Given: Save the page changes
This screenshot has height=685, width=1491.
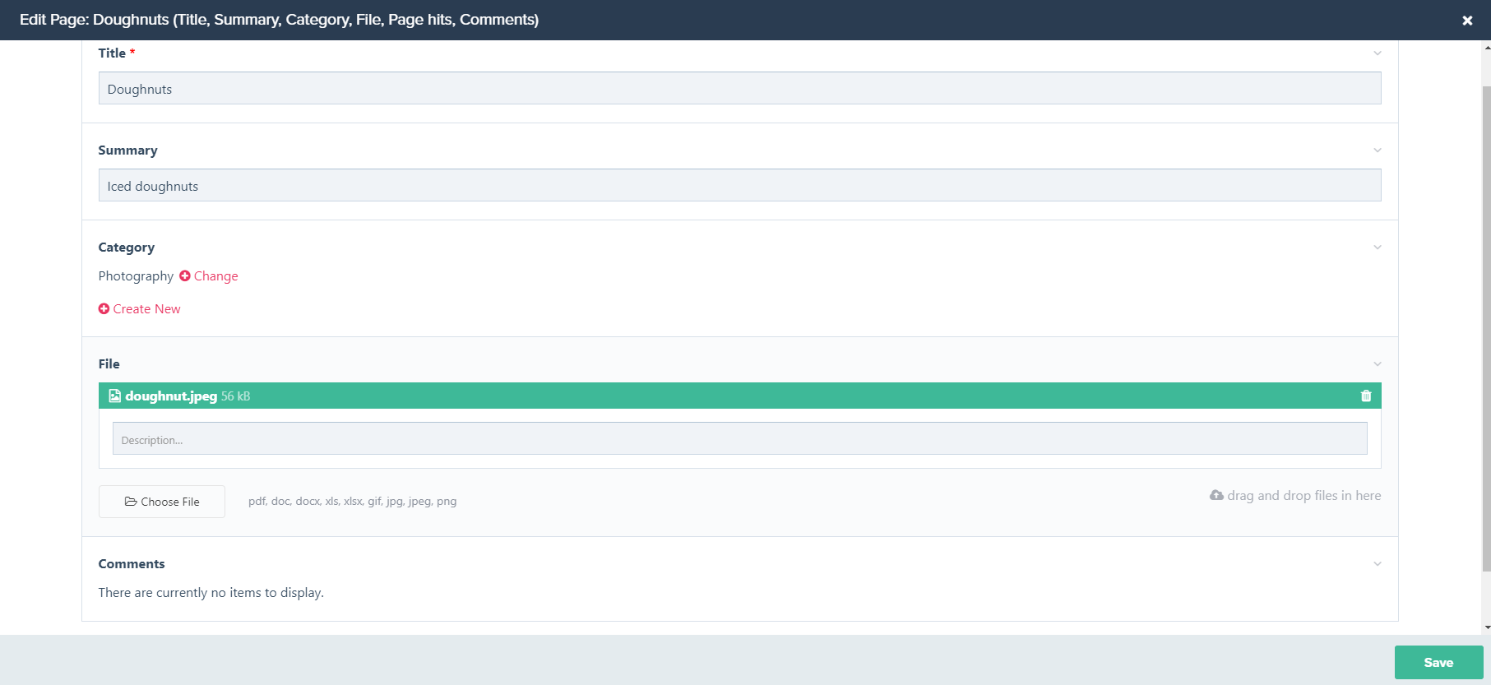Looking at the screenshot, I should click(1438, 662).
